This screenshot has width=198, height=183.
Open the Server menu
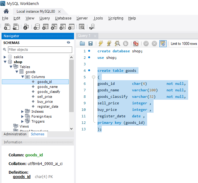[x=82, y=18]
